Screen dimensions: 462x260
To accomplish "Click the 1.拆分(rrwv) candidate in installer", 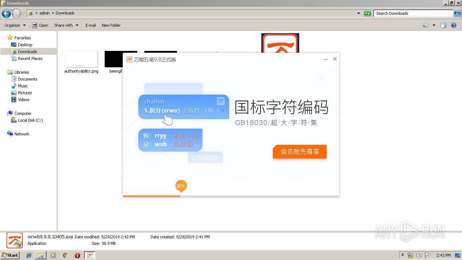I will [162, 111].
